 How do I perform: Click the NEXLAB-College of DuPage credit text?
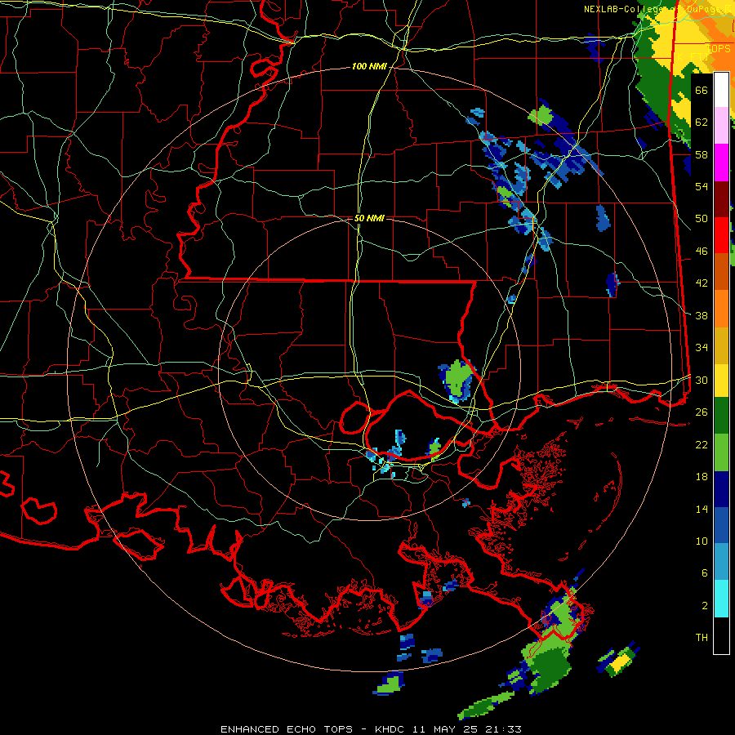pos(657,9)
